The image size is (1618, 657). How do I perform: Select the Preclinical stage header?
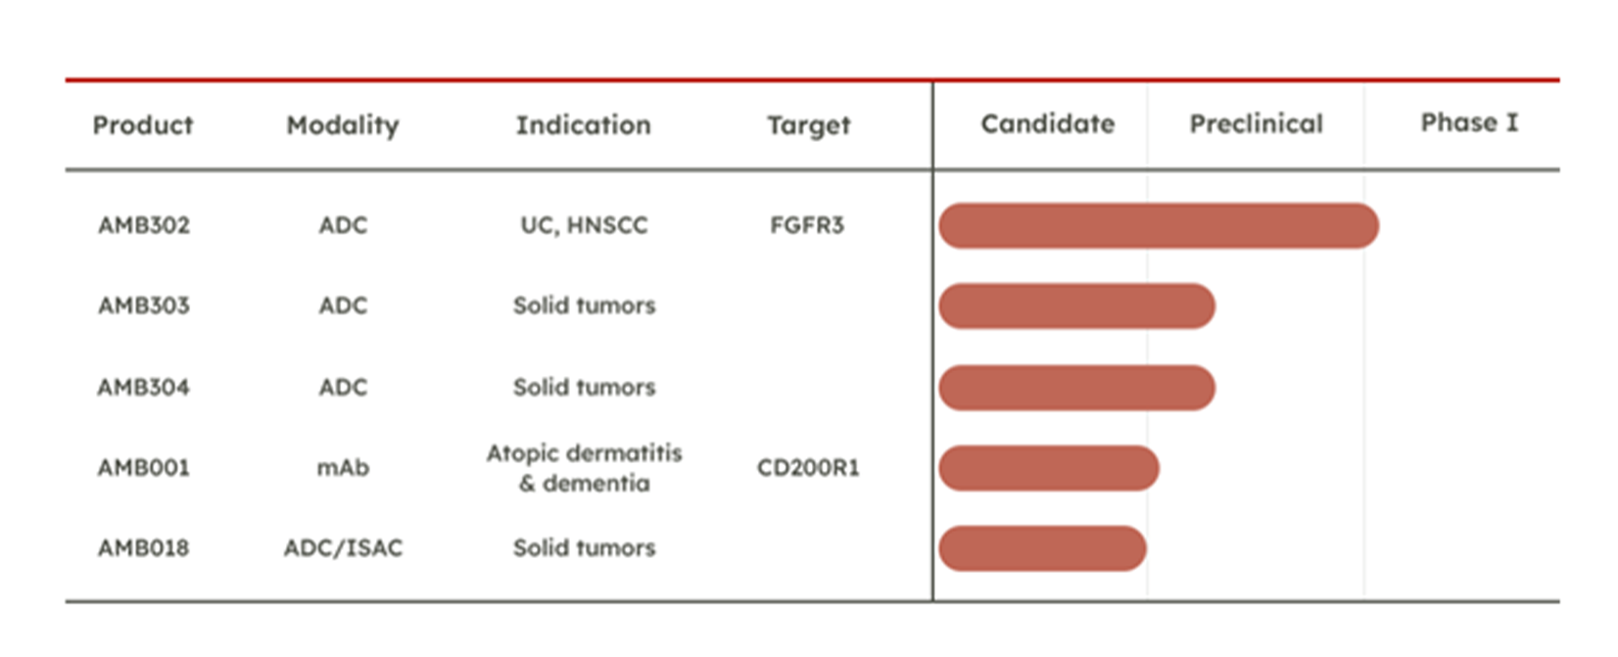tap(1257, 123)
